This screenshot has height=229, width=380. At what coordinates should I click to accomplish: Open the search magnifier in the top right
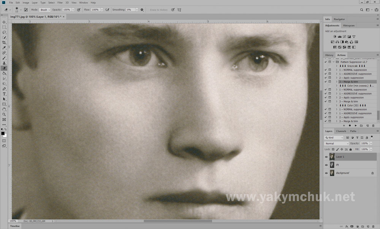[x=362, y=10]
